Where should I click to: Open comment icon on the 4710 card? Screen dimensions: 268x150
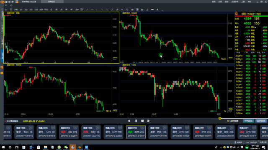(x=209, y=127)
